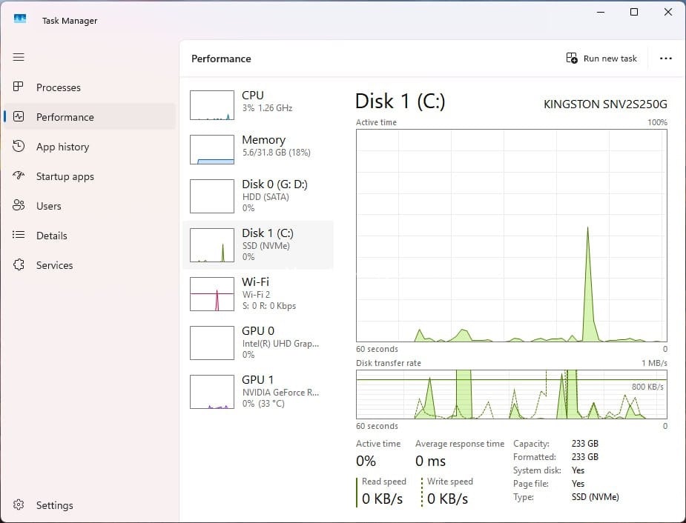Click the Run new task button
The image size is (686, 523).
(601, 59)
